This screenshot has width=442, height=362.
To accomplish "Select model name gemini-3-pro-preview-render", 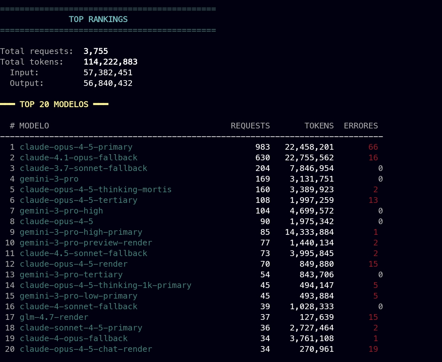I will coord(86,243).
